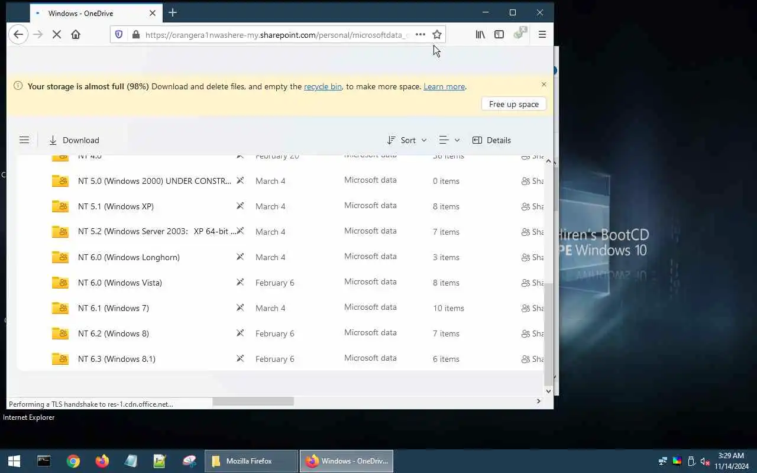Open the recycle bin link

(323, 86)
